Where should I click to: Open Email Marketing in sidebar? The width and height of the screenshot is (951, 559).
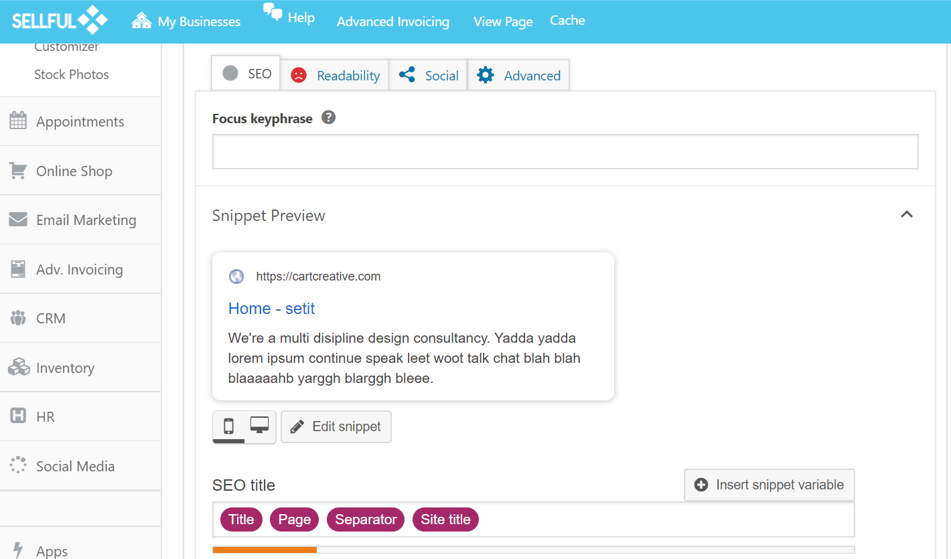tap(80, 220)
